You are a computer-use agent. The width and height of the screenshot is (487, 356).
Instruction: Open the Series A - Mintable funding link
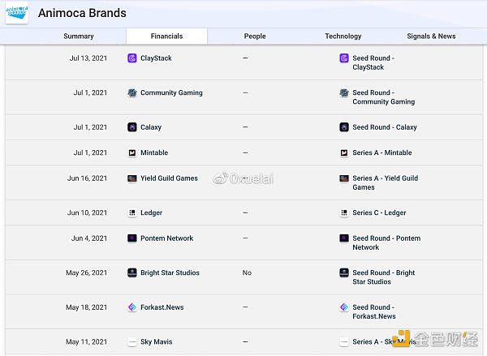(x=382, y=152)
